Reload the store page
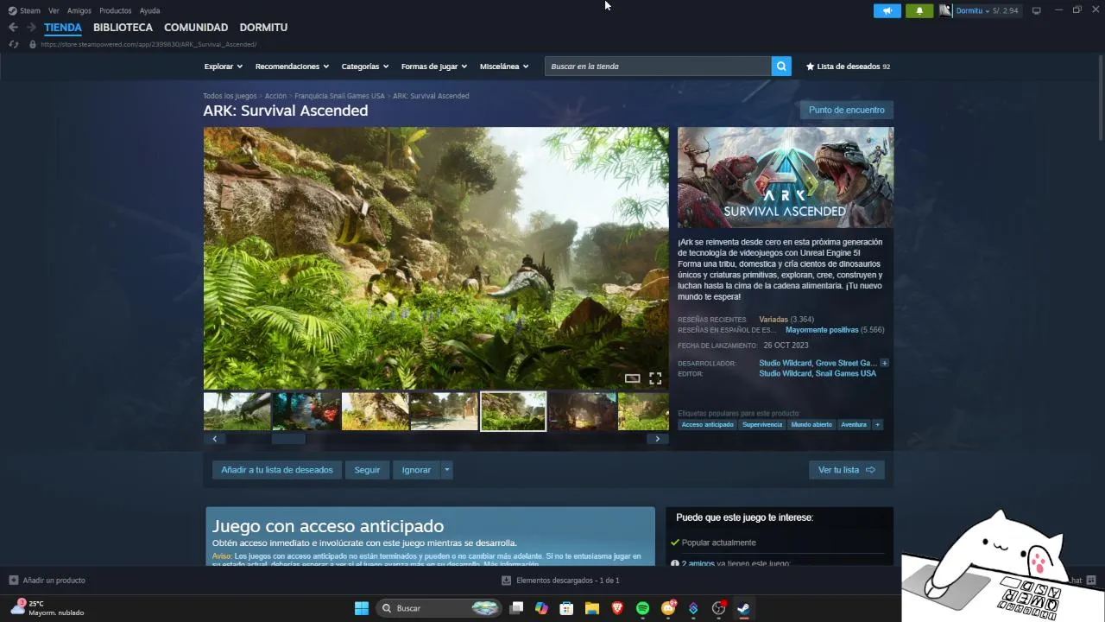This screenshot has height=622, width=1105. click(x=14, y=44)
